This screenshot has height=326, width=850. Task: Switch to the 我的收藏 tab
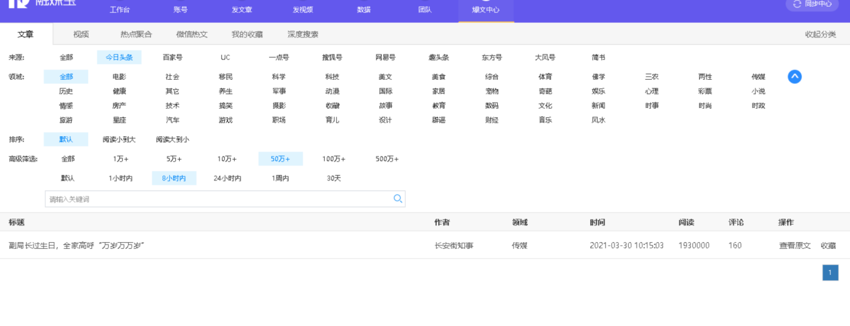click(247, 34)
